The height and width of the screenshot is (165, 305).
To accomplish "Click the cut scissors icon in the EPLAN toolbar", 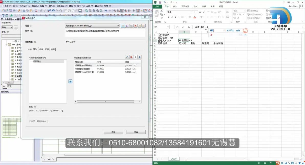I will click(24, 11).
